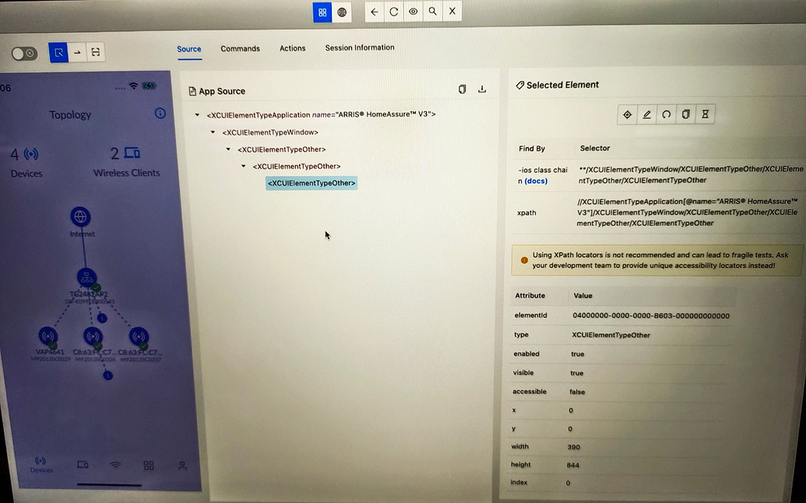Tap the selected element button

point(627,114)
